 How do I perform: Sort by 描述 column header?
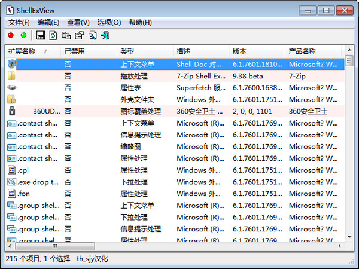[201, 51]
